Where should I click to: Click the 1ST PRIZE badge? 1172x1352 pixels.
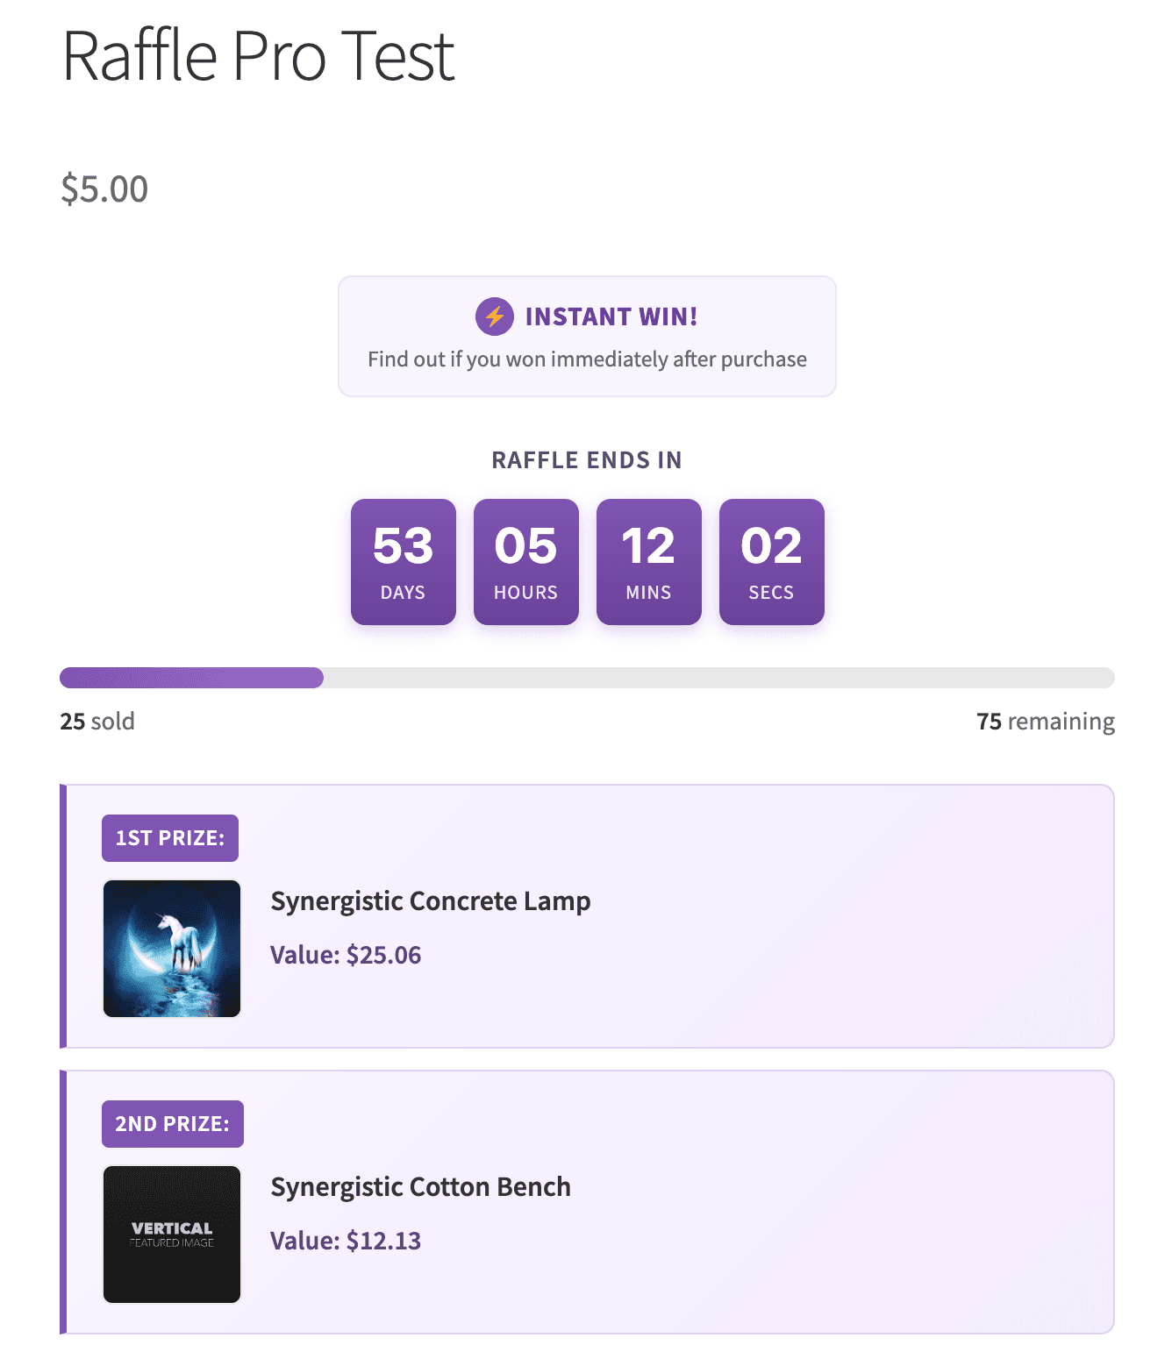tap(170, 838)
